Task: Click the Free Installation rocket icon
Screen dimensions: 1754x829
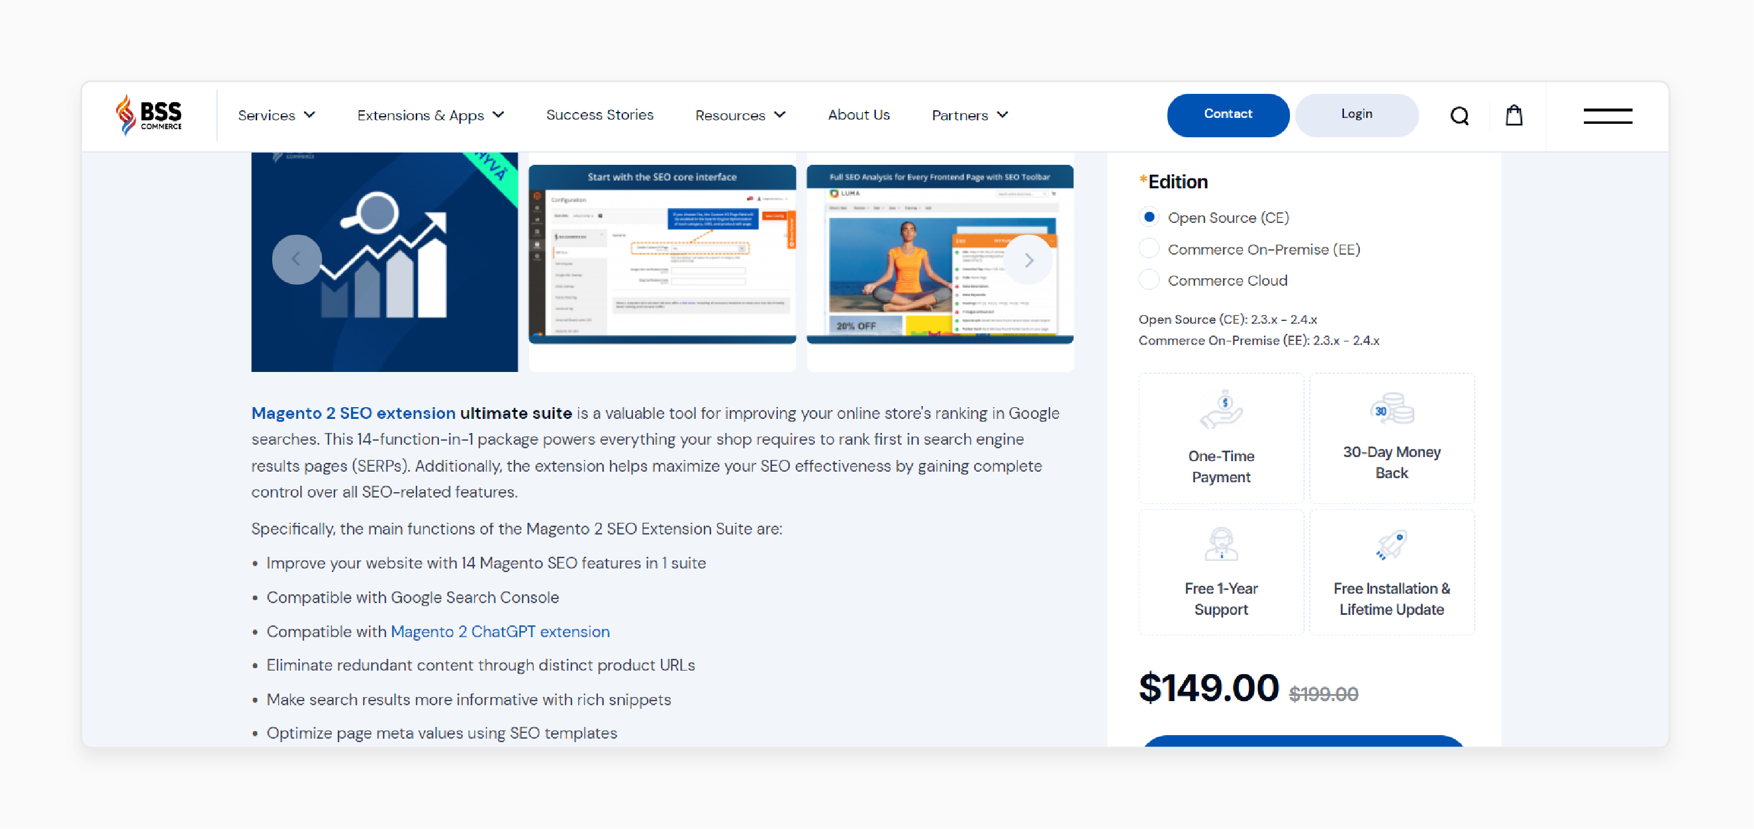Action: click(1391, 544)
